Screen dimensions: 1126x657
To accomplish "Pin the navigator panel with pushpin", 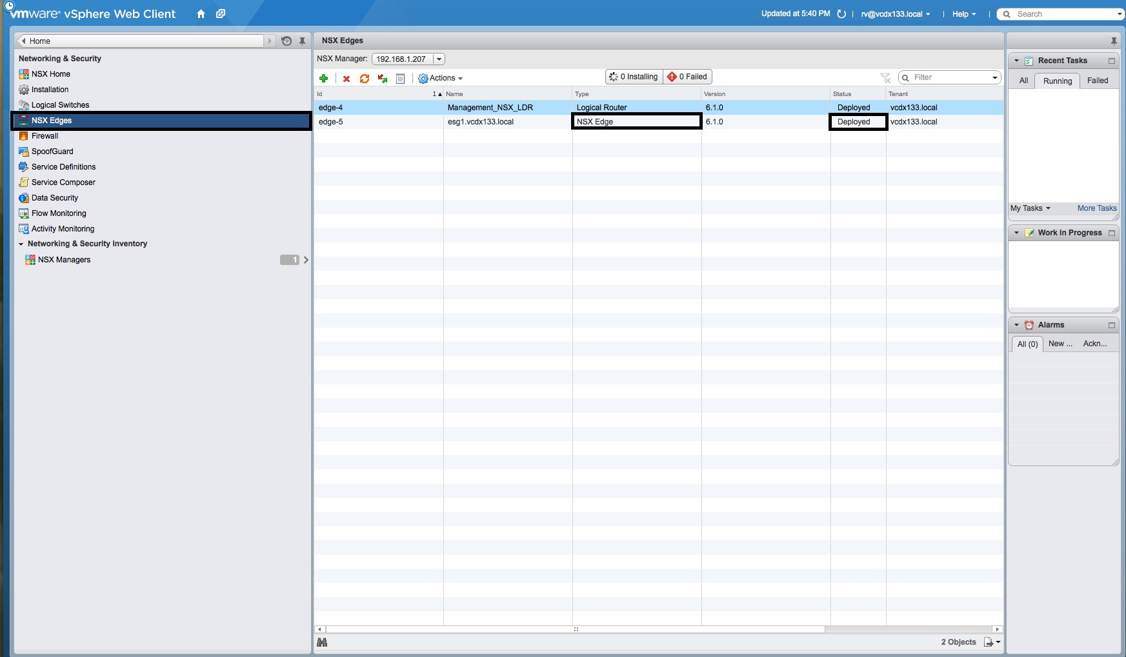I will tap(302, 41).
